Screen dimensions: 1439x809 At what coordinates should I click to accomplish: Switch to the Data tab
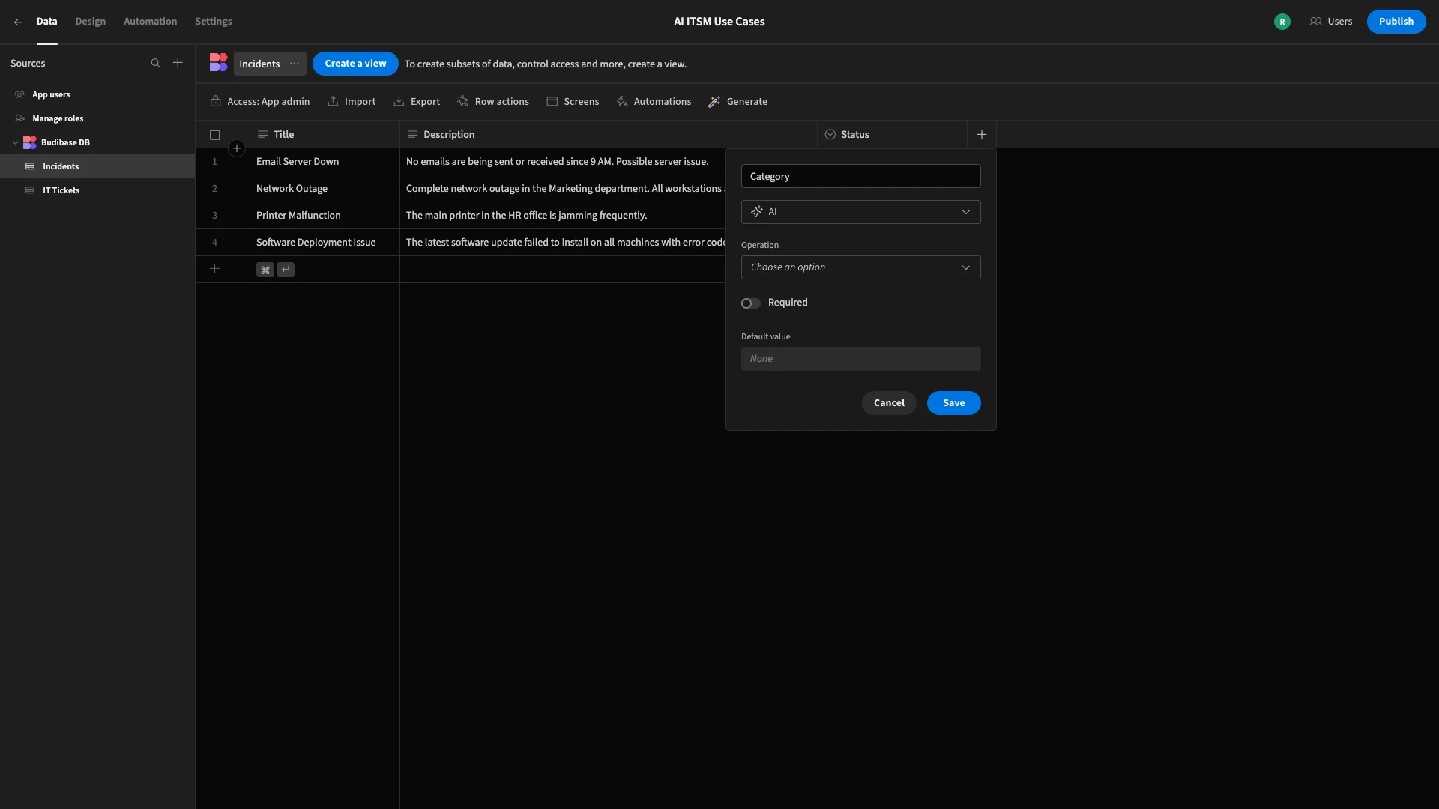coord(47,22)
